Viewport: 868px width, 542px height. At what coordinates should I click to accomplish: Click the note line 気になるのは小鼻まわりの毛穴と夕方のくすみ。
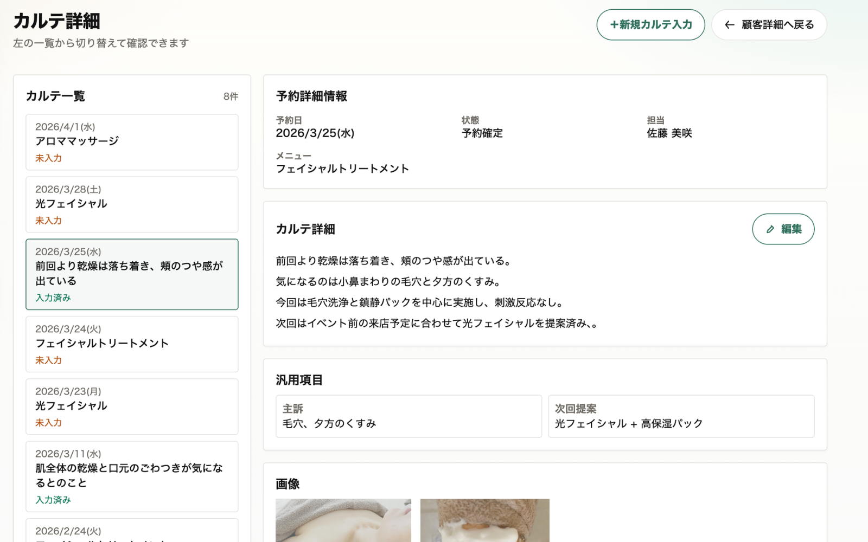click(390, 282)
